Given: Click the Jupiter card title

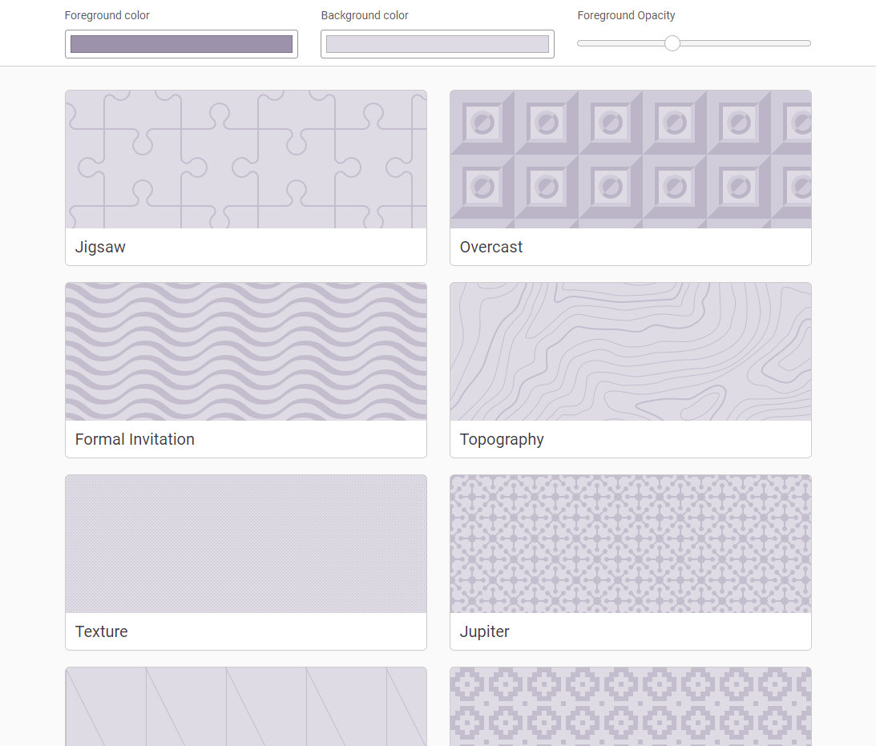Looking at the screenshot, I should coord(484,632).
